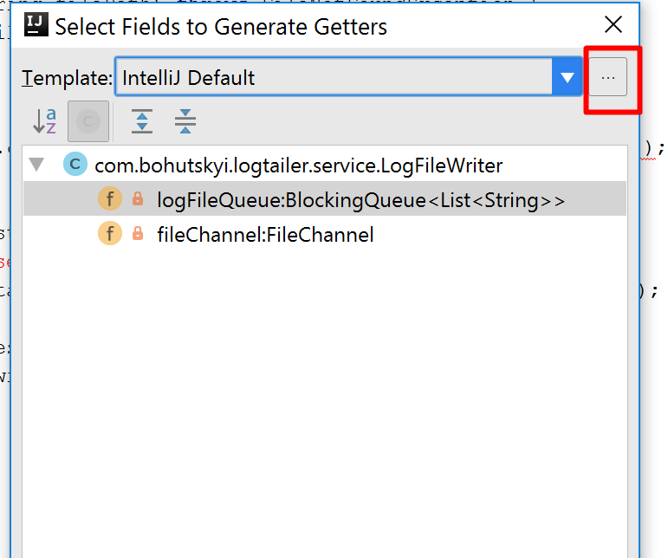Viewport: 668px width, 558px height.
Task: Toggle the show classes button
Action: [88, 121]
